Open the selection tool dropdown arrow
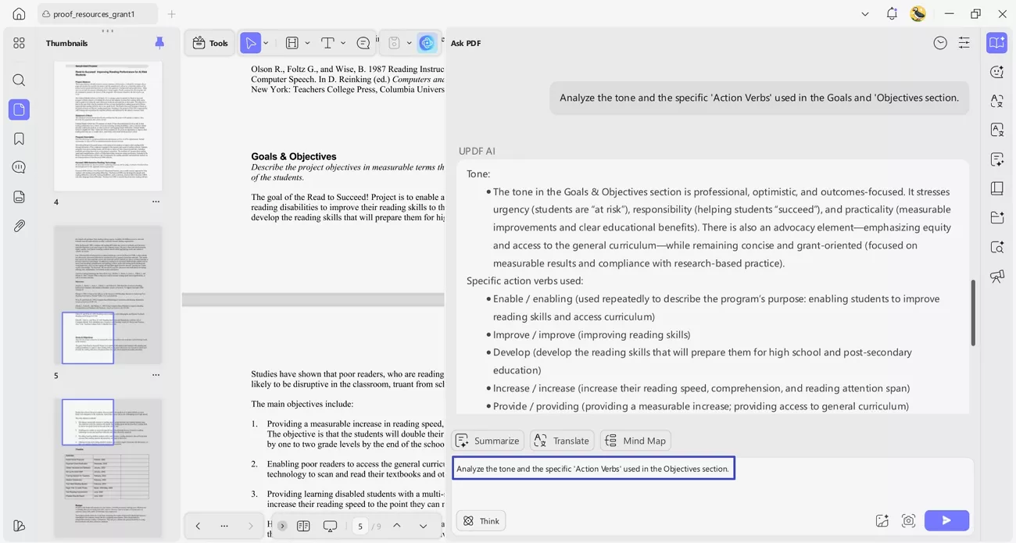The height and width of the screenshot is (543, 1016). tap(267, 43)
